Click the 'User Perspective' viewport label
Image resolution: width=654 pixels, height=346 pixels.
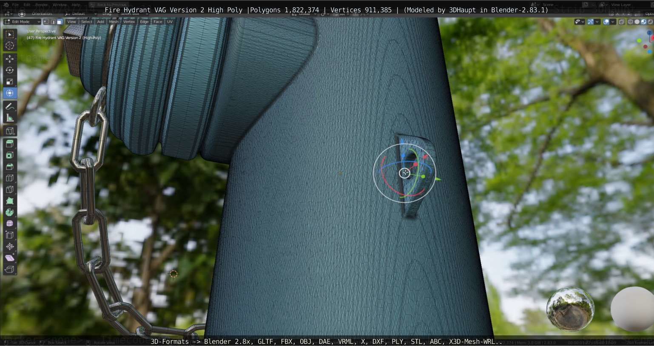pos(41,31)
